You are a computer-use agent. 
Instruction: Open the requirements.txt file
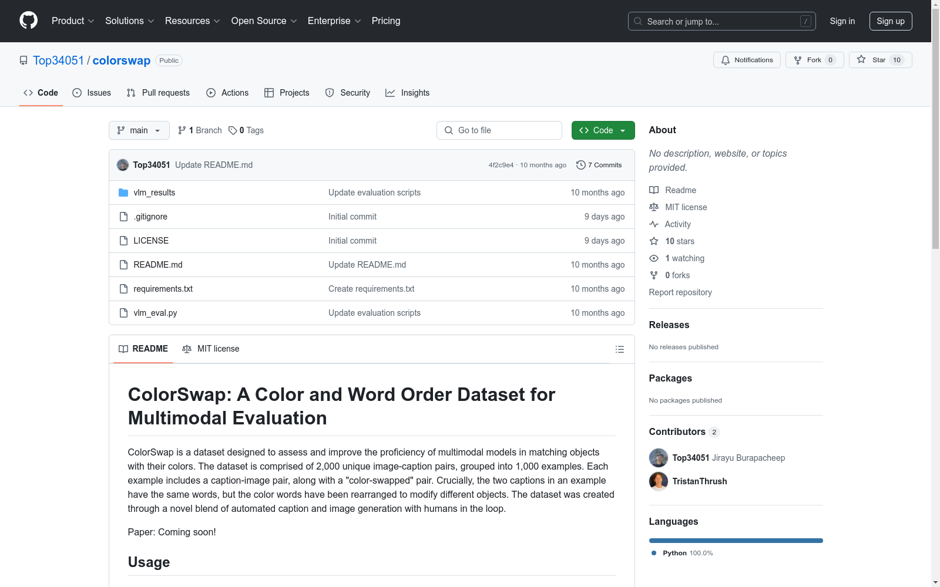click(x=163, y=289)
